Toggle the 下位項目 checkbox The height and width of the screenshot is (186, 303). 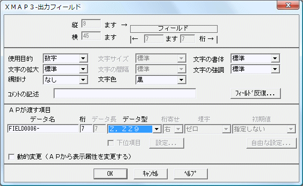(111, 143)
